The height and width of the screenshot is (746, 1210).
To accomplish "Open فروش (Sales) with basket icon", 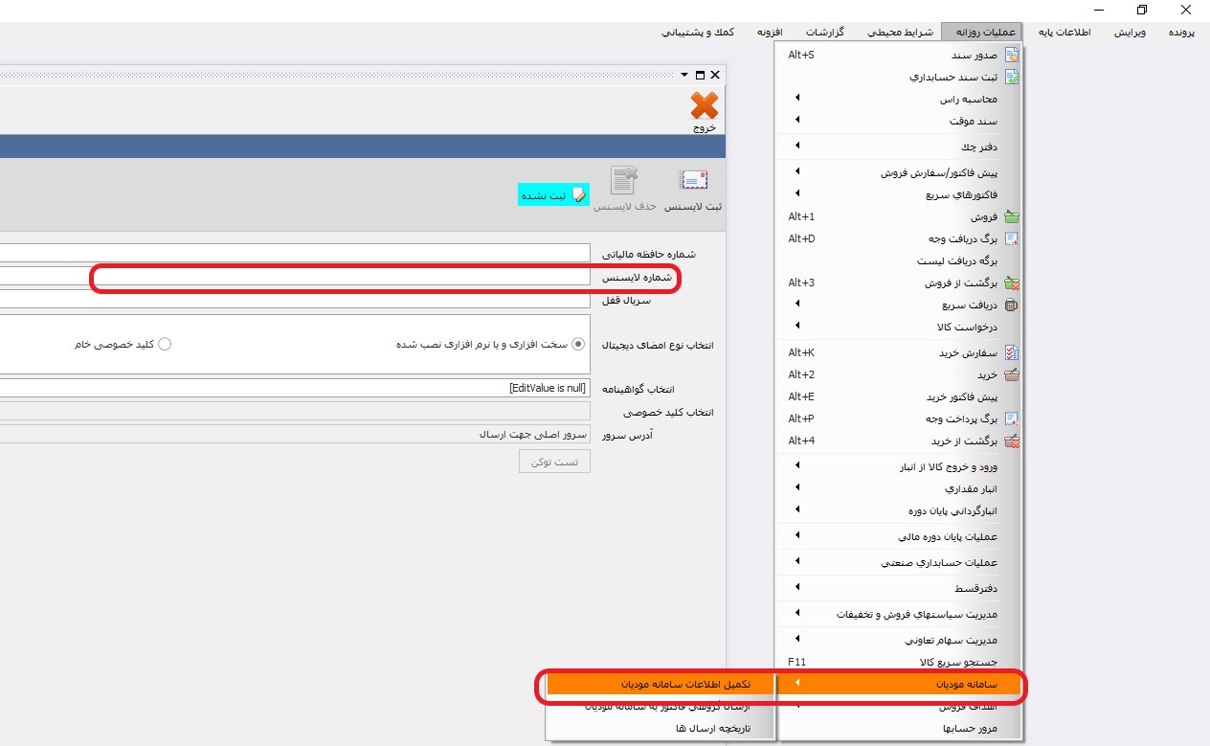I will (x=984, y=217).
